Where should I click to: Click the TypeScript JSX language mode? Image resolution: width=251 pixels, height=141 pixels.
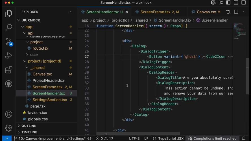171,138
